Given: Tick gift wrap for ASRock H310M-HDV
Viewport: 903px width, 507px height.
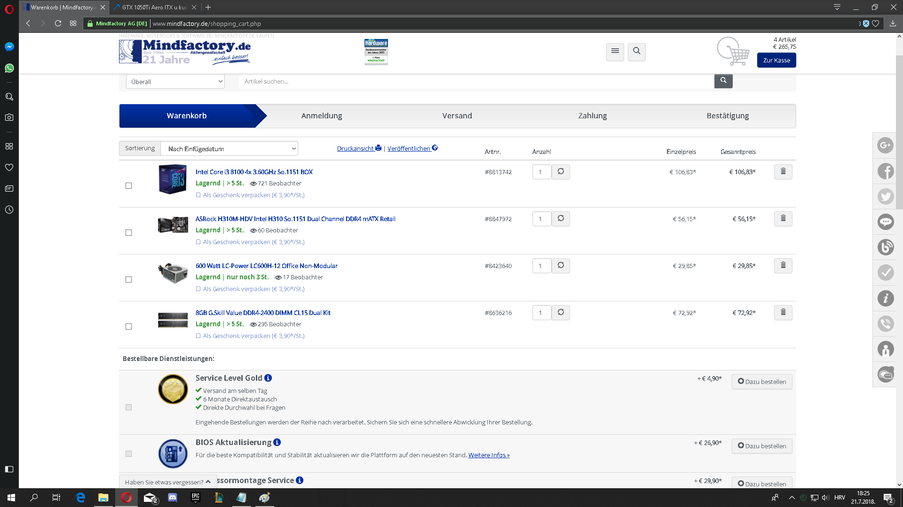Looking at the screenshot, I should (198, 242).
